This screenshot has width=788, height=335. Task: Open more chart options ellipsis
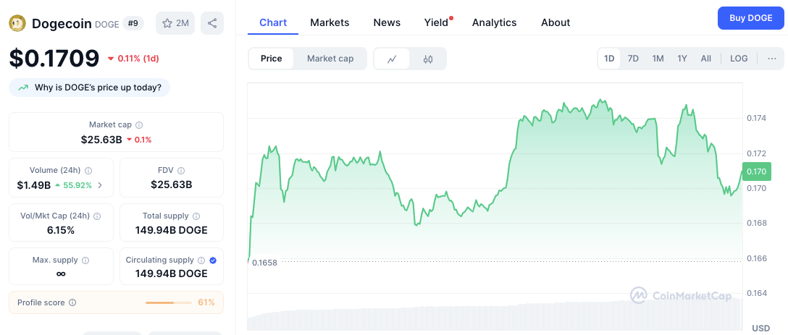click(772, 59)
